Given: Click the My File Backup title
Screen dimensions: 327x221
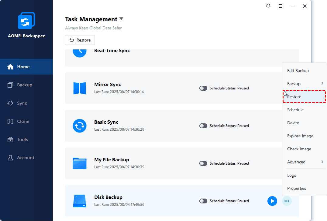Looking at the screenshot, I should click(x=112, y=159).
